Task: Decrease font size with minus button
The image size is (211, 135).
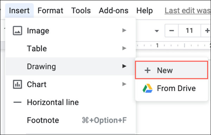Action: [172, 31]
